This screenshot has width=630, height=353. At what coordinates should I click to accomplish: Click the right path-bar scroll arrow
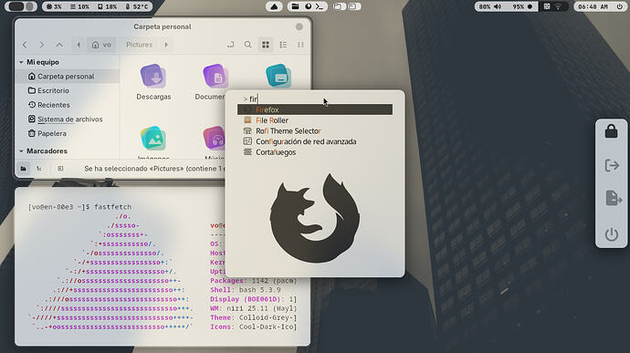pos(166,45)
